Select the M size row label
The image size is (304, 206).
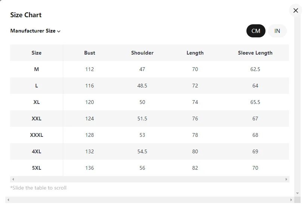coord(36,69)
